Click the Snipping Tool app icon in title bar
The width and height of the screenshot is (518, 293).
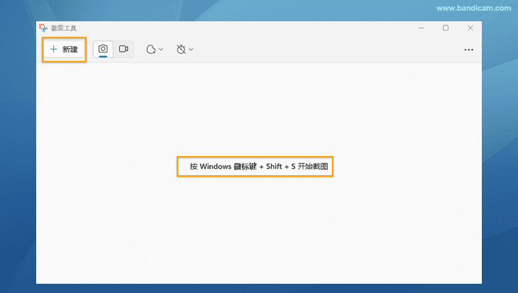point(43,28)
